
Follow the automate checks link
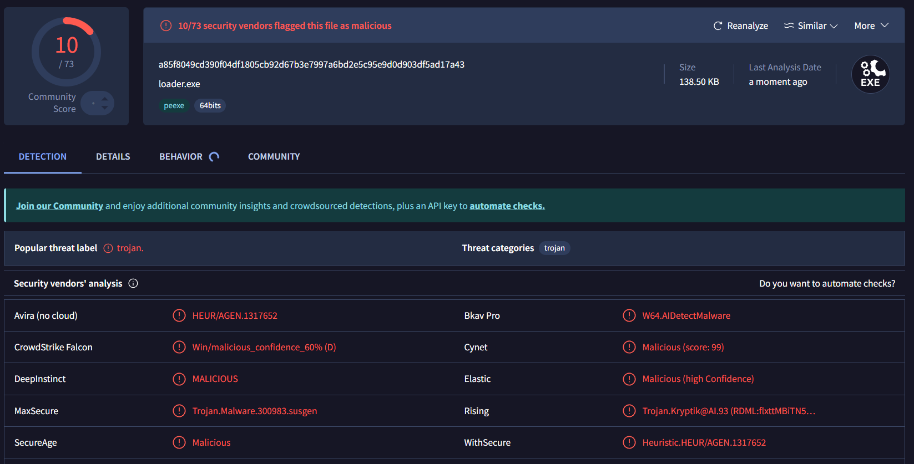tap(507, 206)
